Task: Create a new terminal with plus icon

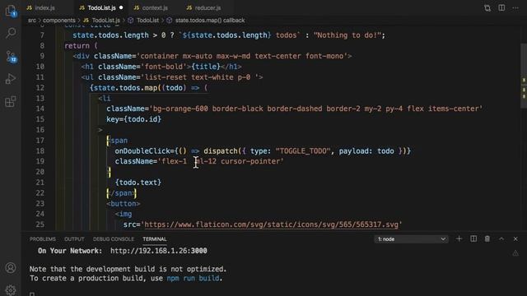Action: (459, 239)
